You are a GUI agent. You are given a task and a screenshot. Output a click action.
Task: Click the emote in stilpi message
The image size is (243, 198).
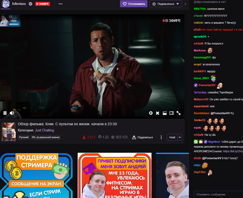[x=205, y=165]
